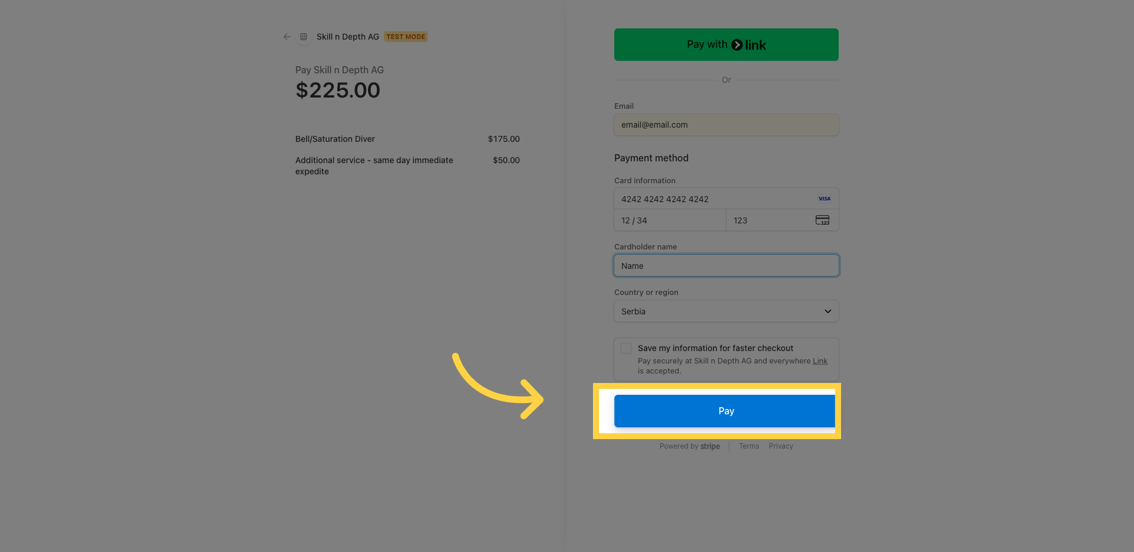Click the CVC card icon in the CVC field

(x=822, y=220)
